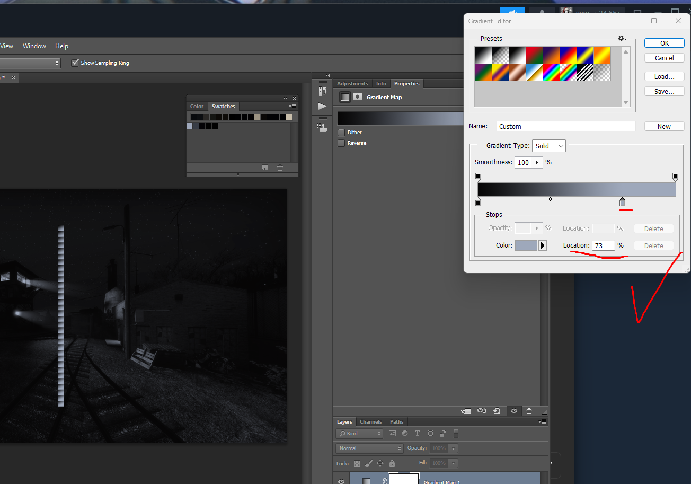Enable the Reverse checkbox
This screenshot has height=484, width=691.
[x=342, y=143]
